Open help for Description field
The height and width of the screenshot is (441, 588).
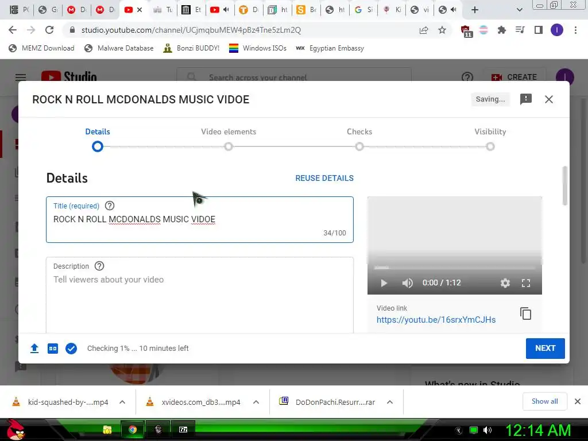tap(99, 266)
